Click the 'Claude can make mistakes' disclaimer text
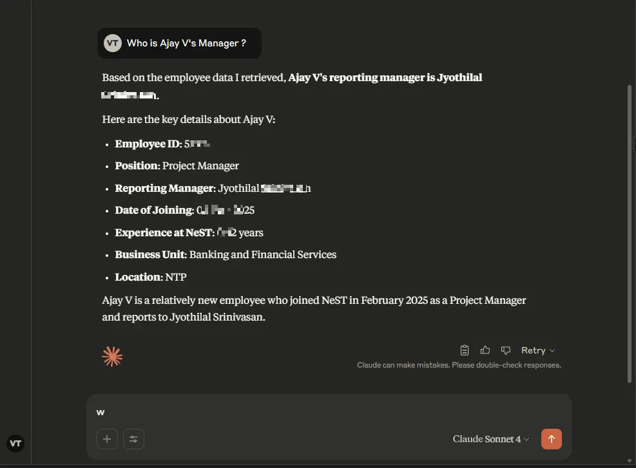This screenshot has height=468, width=636. [x=459, y=365]
